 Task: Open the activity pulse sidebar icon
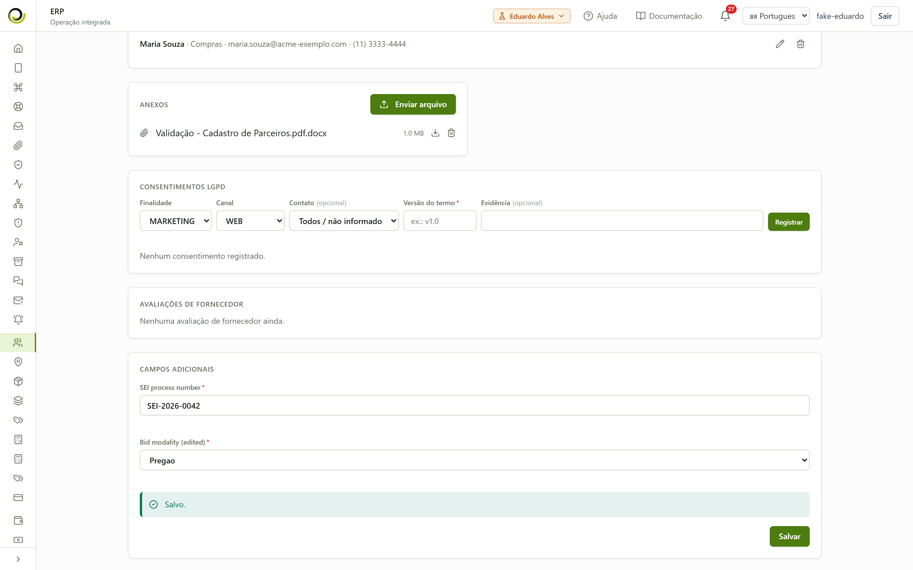18,184
